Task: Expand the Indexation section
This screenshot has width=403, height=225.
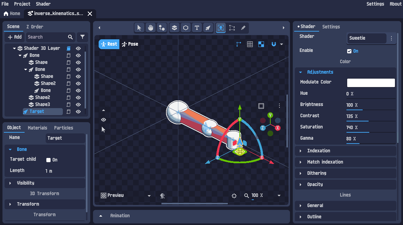Action: click(x=318, y=151)
